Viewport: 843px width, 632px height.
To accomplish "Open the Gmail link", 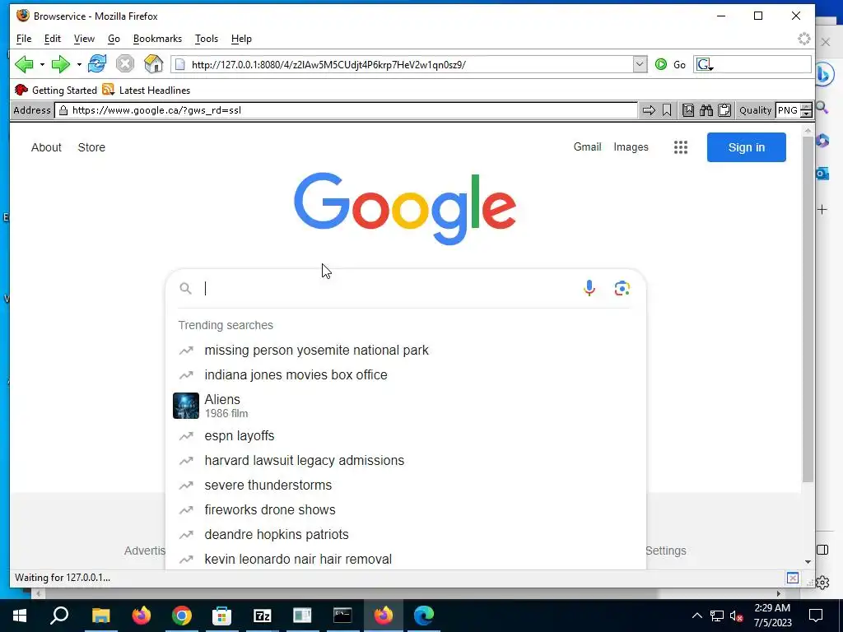I will click(587, 146).
